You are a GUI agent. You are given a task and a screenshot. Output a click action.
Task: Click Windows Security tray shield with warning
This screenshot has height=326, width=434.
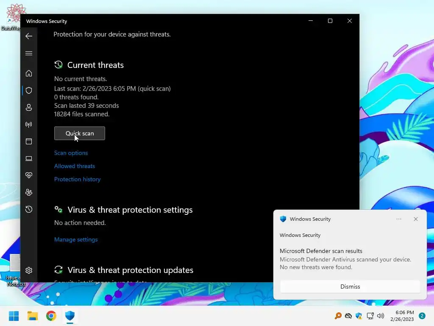tap(359, 316)
